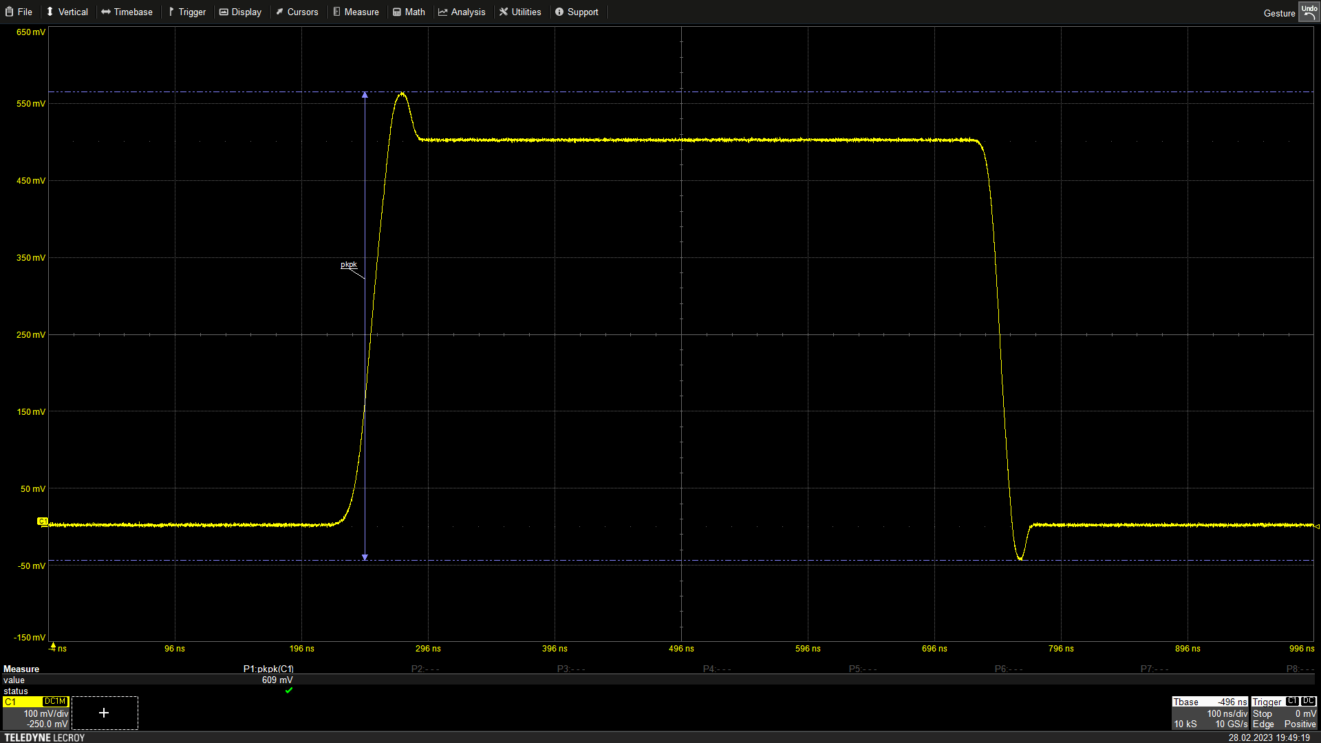Click the add-channel plus box
This screenshot has height=743, width=1321.
point(104,713)
